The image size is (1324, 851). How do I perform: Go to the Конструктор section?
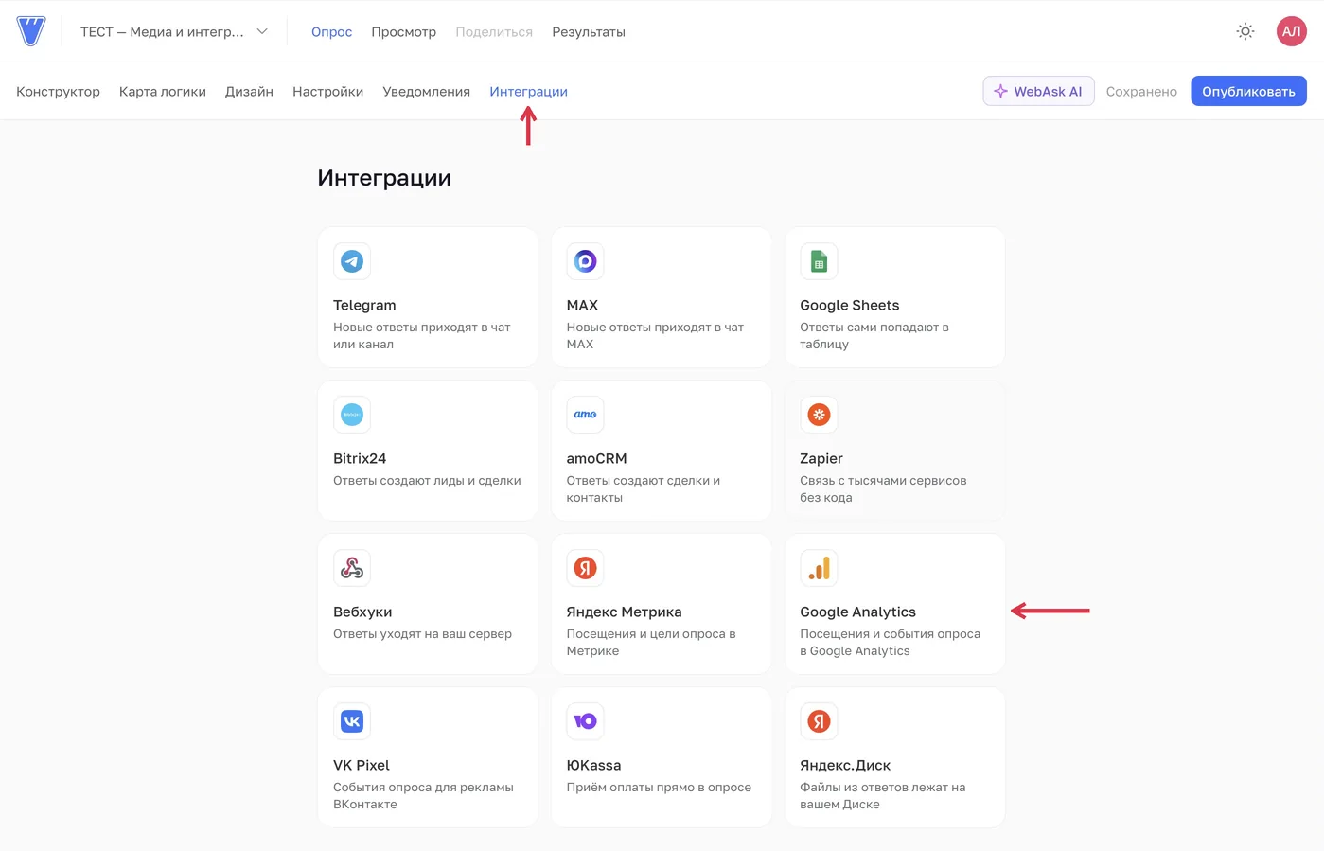pos(58,92)
